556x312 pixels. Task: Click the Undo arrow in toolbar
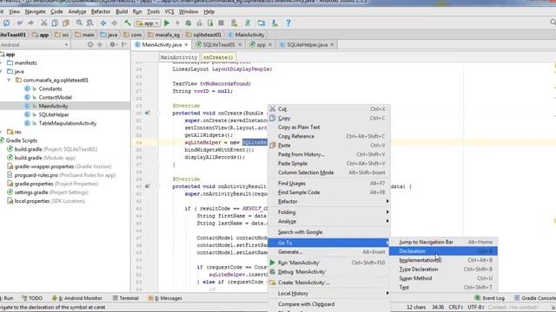20,23
